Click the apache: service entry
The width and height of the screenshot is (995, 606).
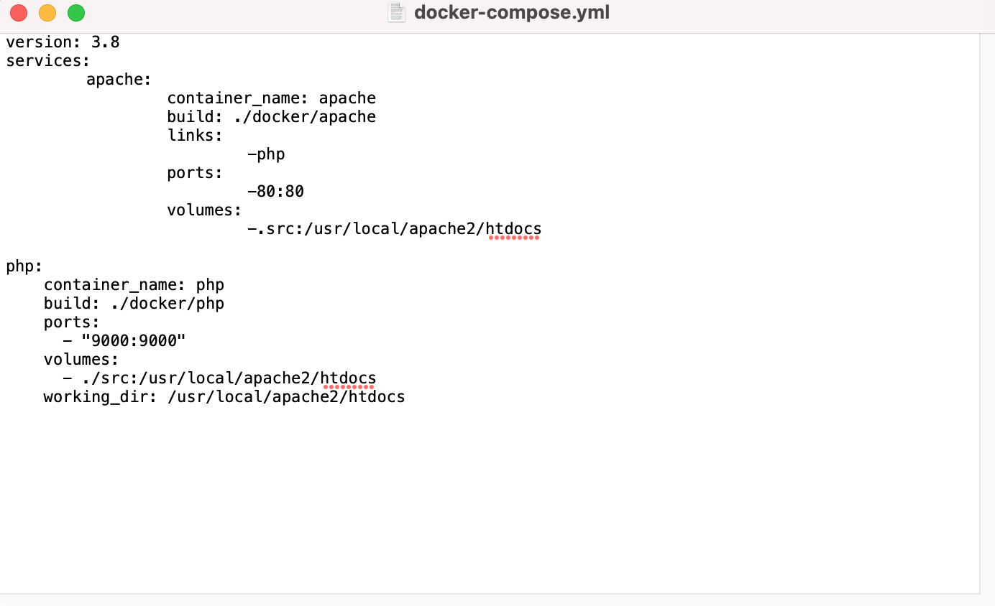[118, 79]
